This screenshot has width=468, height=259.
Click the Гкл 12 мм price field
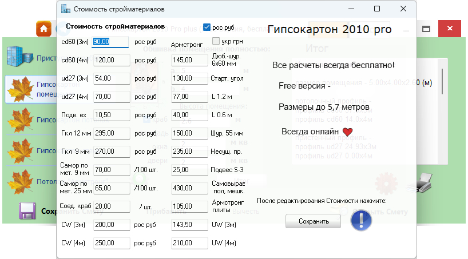tap(112, 133)
